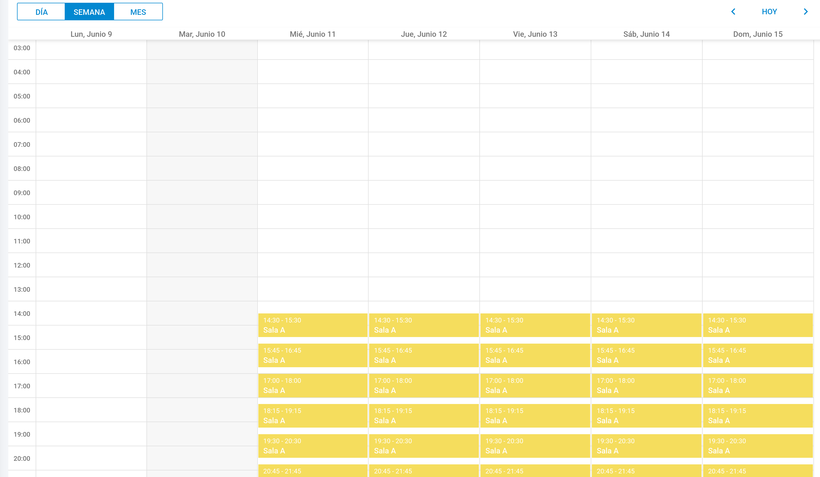Go to the next week arrow
Screen dimensions: 820x477
[805, 12]
